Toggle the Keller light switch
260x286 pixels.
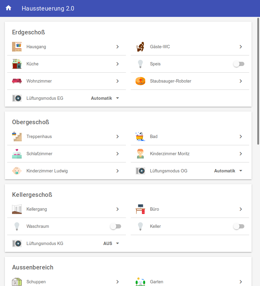pyautogui.click(x=239, y=226)
